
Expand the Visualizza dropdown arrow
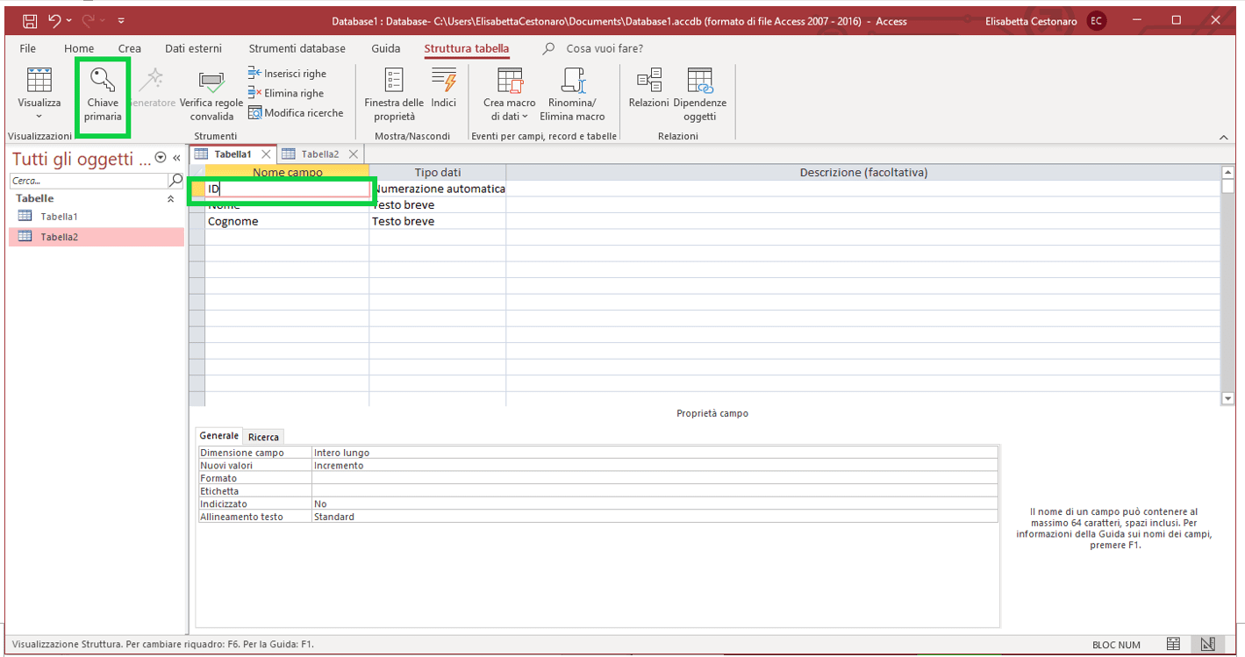coord(39,117)
